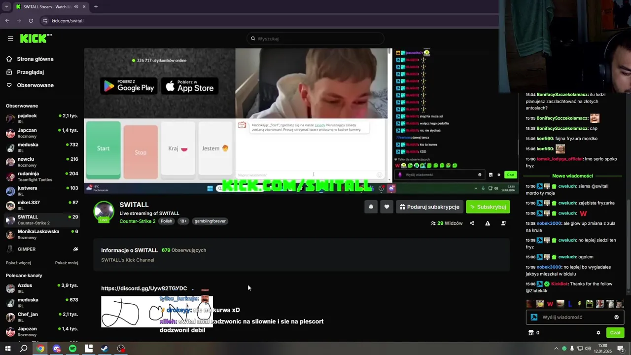Image resolution: width=631 pixels, height=355 pixels.
Task: Click the share stream icon
Action: coord(472,223)
